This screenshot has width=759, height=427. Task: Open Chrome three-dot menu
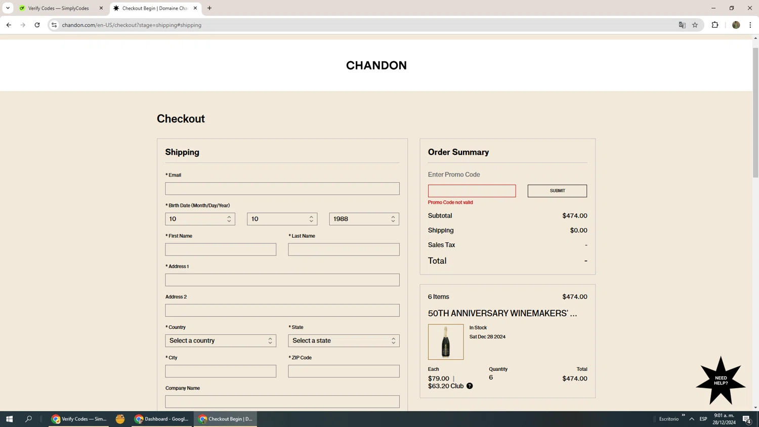pos(750,25)
